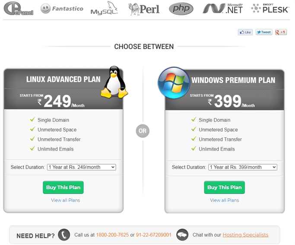Click the Fantastico smiley logo
Screen dimensions: 295x245
tap(62, 9)
